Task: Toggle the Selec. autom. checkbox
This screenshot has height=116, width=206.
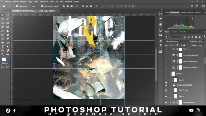Action: pos(17,6)
